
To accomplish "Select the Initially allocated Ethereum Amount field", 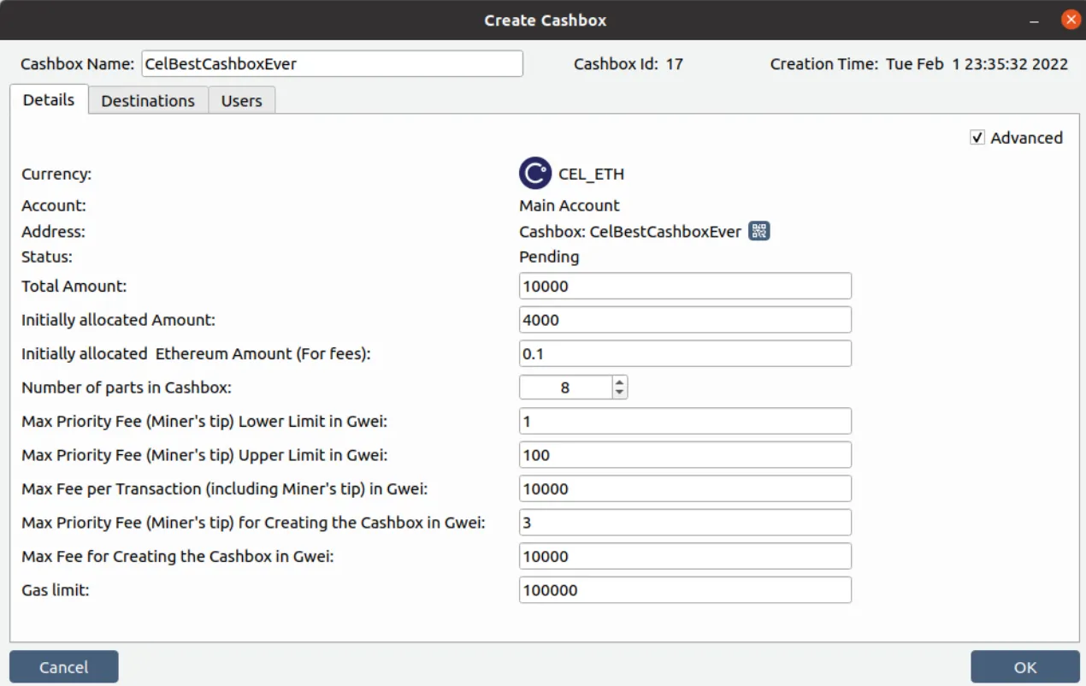I will [685, 353].
